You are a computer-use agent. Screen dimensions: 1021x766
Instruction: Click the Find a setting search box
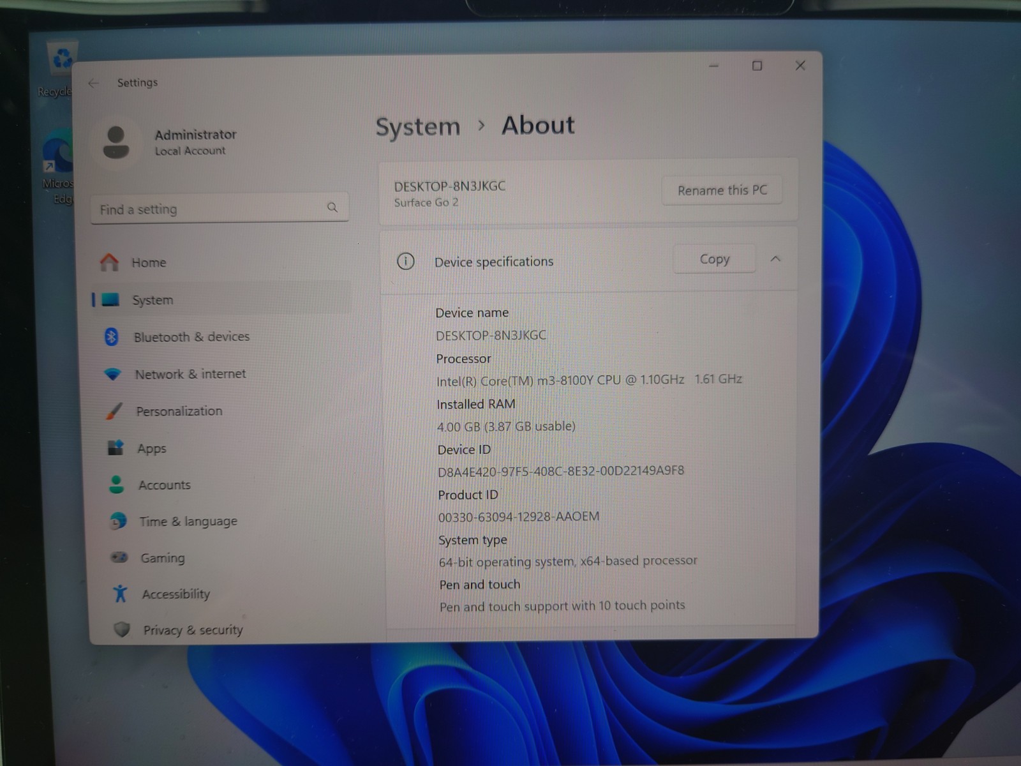pyautogui.click(x=220, y=208)
